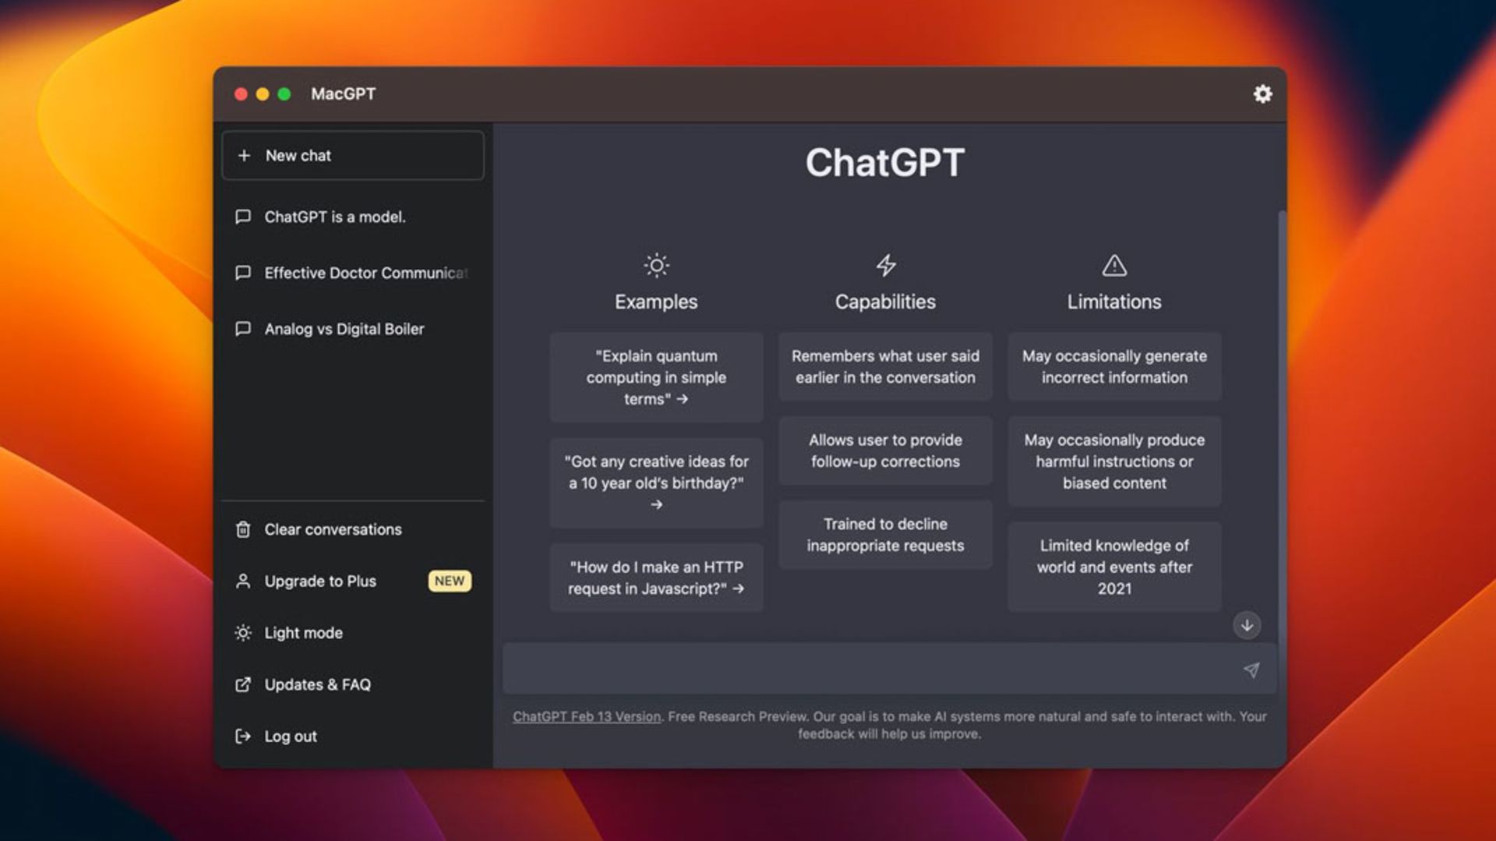Select Log out
Viewport: 1496px width, 841px height.
(x=353, y=736)
